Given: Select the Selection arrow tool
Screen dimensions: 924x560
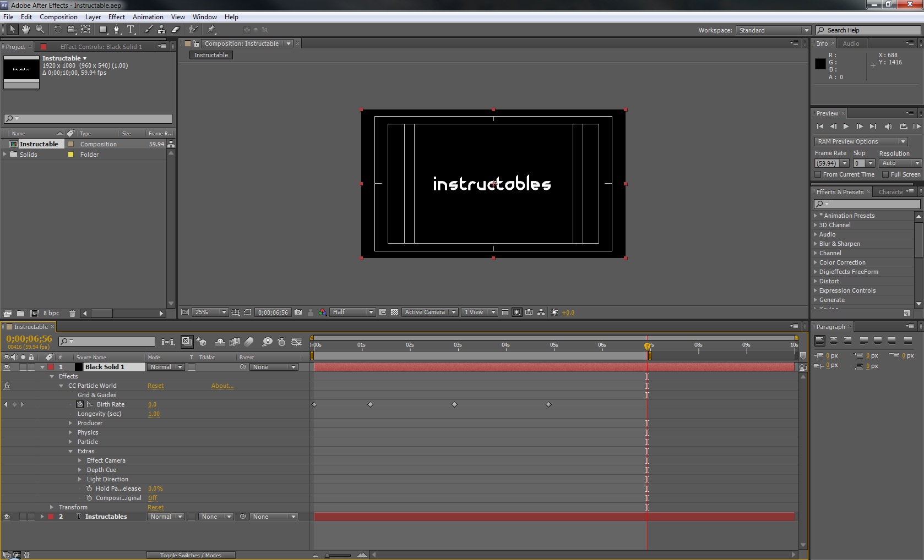Looking at the screenshot, I should [x=12, y=30].
